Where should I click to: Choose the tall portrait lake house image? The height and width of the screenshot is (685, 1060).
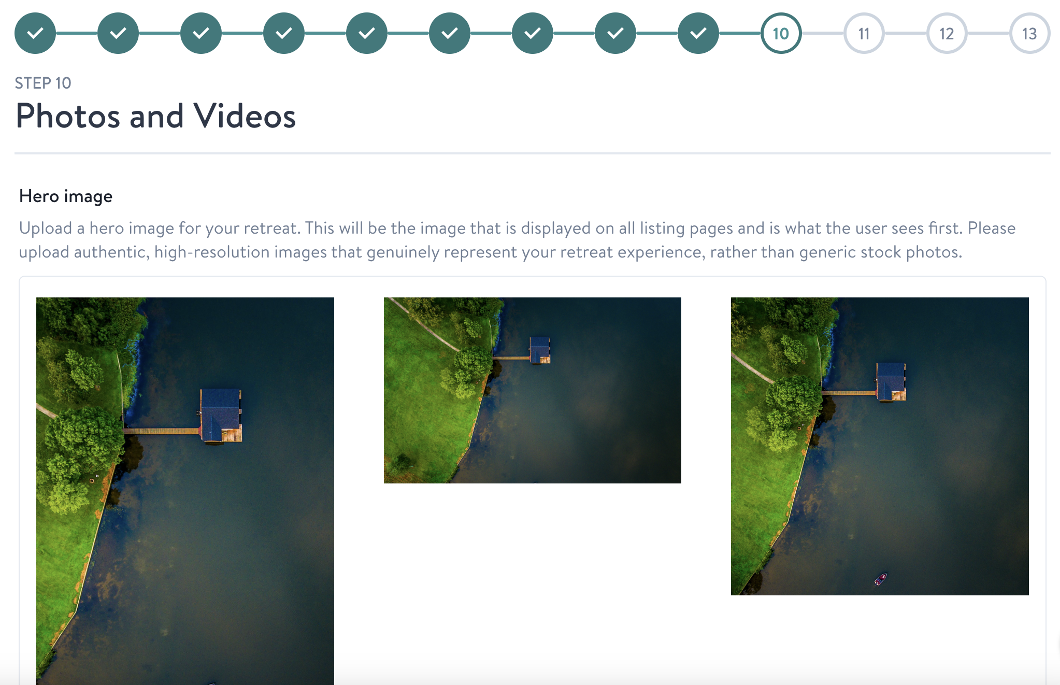(x=185, y=491)
